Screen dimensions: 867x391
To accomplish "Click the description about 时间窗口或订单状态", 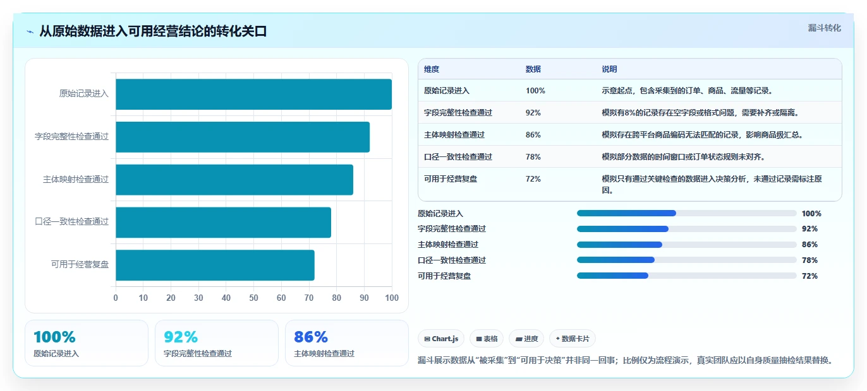I will (684, 157).
